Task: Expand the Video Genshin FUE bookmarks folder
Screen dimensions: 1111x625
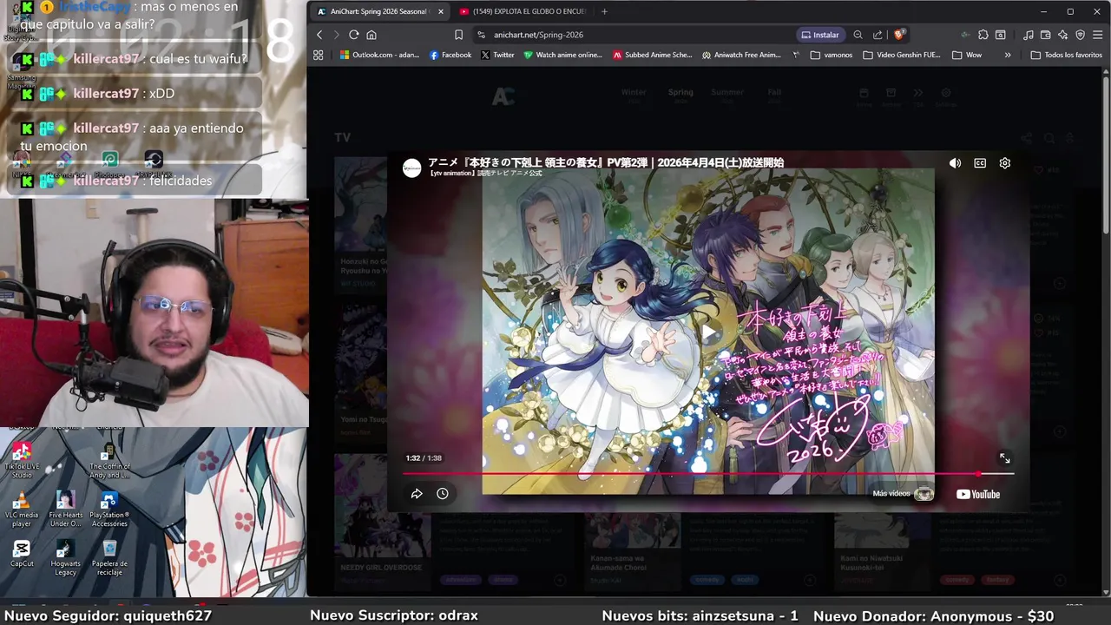Action: click(x=902, y=55)
